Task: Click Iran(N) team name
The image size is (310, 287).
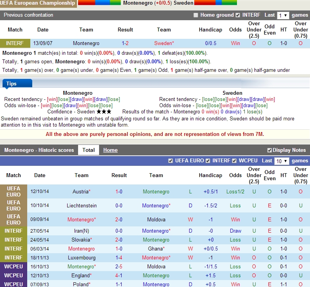Action: [82, 231]
